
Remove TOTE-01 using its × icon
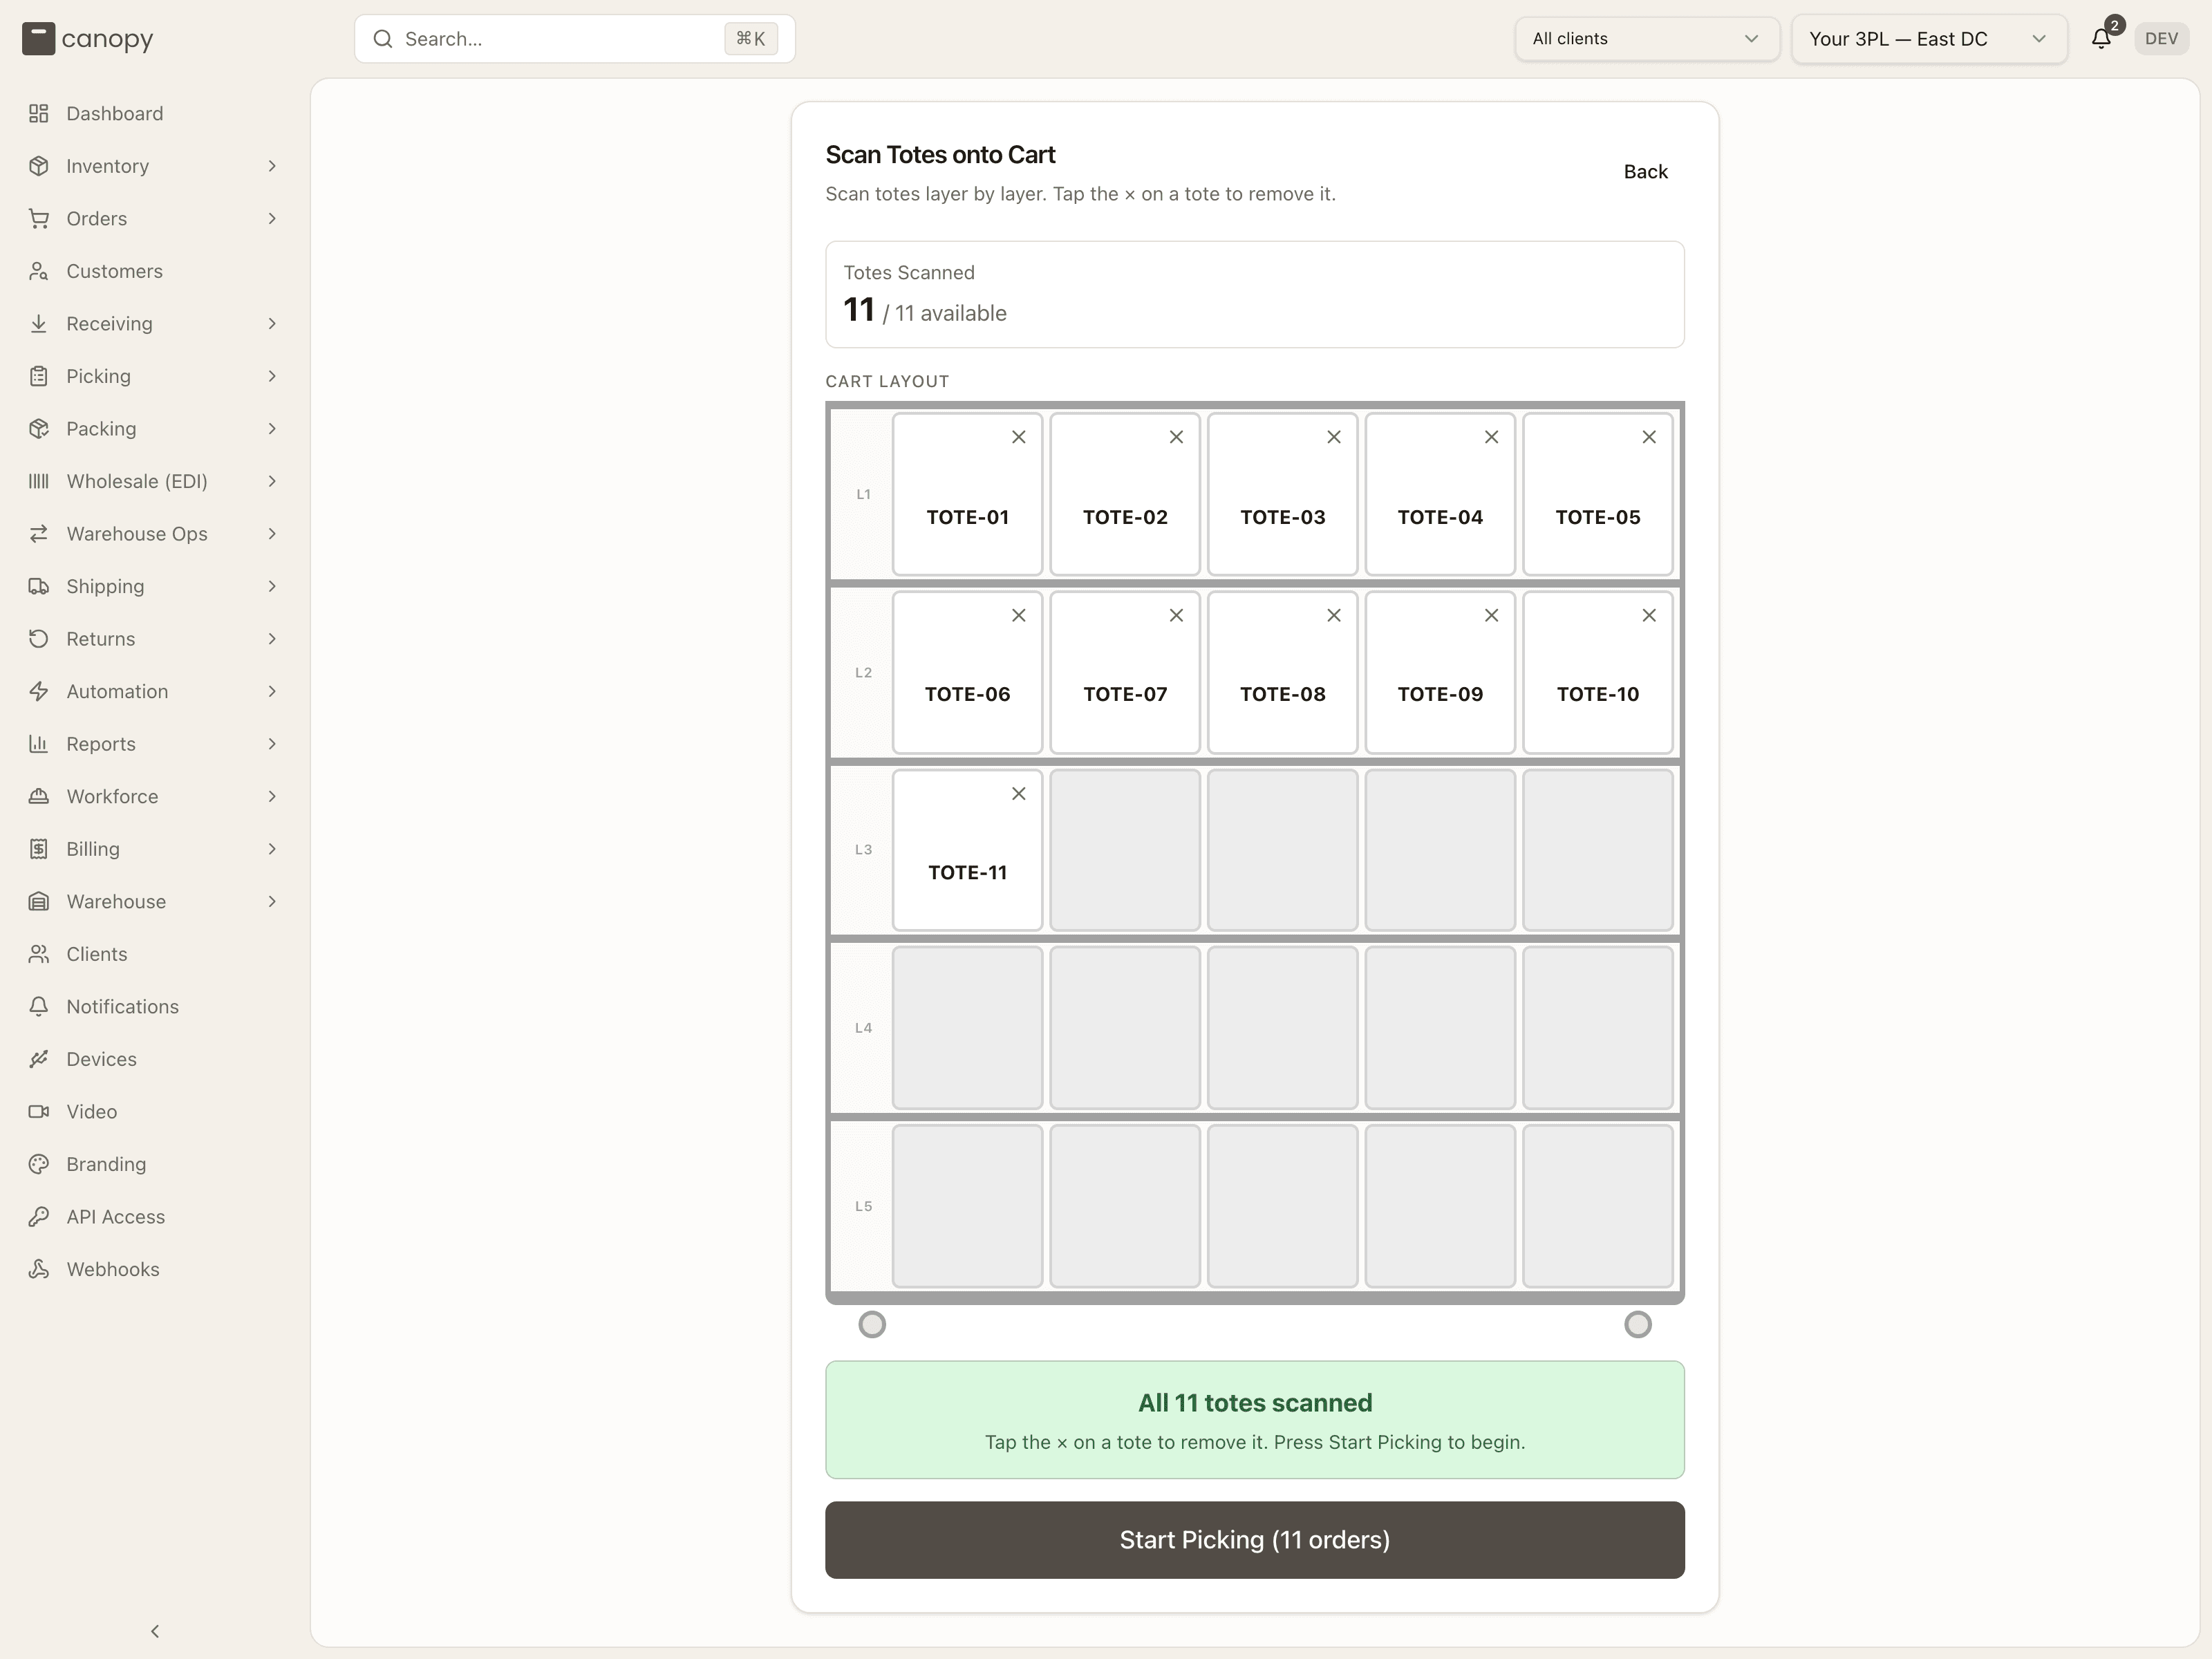1018,437
